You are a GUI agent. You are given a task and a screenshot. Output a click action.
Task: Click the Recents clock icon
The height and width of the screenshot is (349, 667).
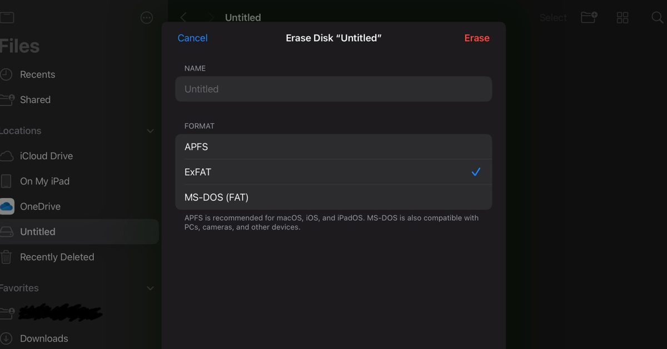pos(6,74)
